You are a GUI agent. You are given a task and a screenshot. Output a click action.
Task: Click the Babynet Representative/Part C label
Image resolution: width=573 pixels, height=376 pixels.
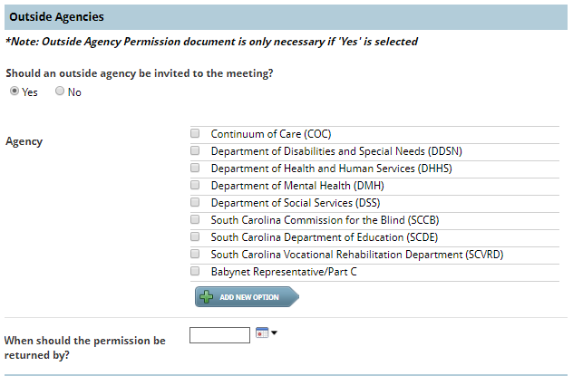coord(284,272)
